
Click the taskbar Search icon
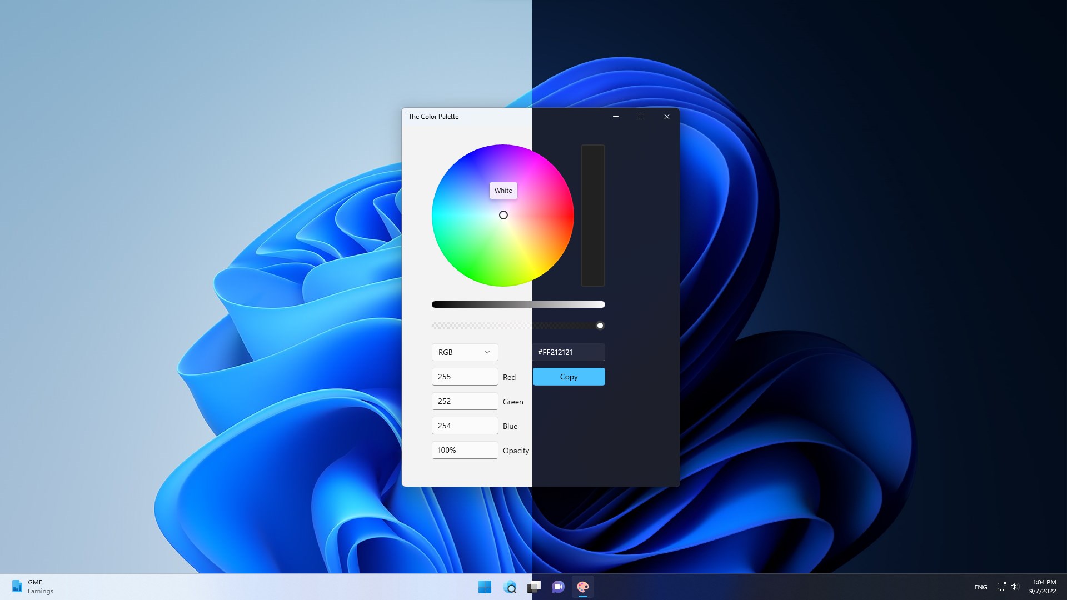(x=509, y=587)
